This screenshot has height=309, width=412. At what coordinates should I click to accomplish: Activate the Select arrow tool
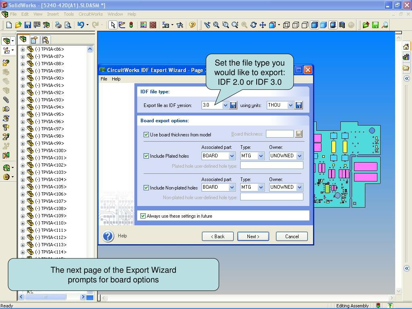[113, 25]
